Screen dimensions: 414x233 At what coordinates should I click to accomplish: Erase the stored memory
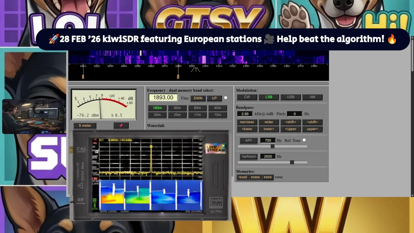(x=255, y=177)
